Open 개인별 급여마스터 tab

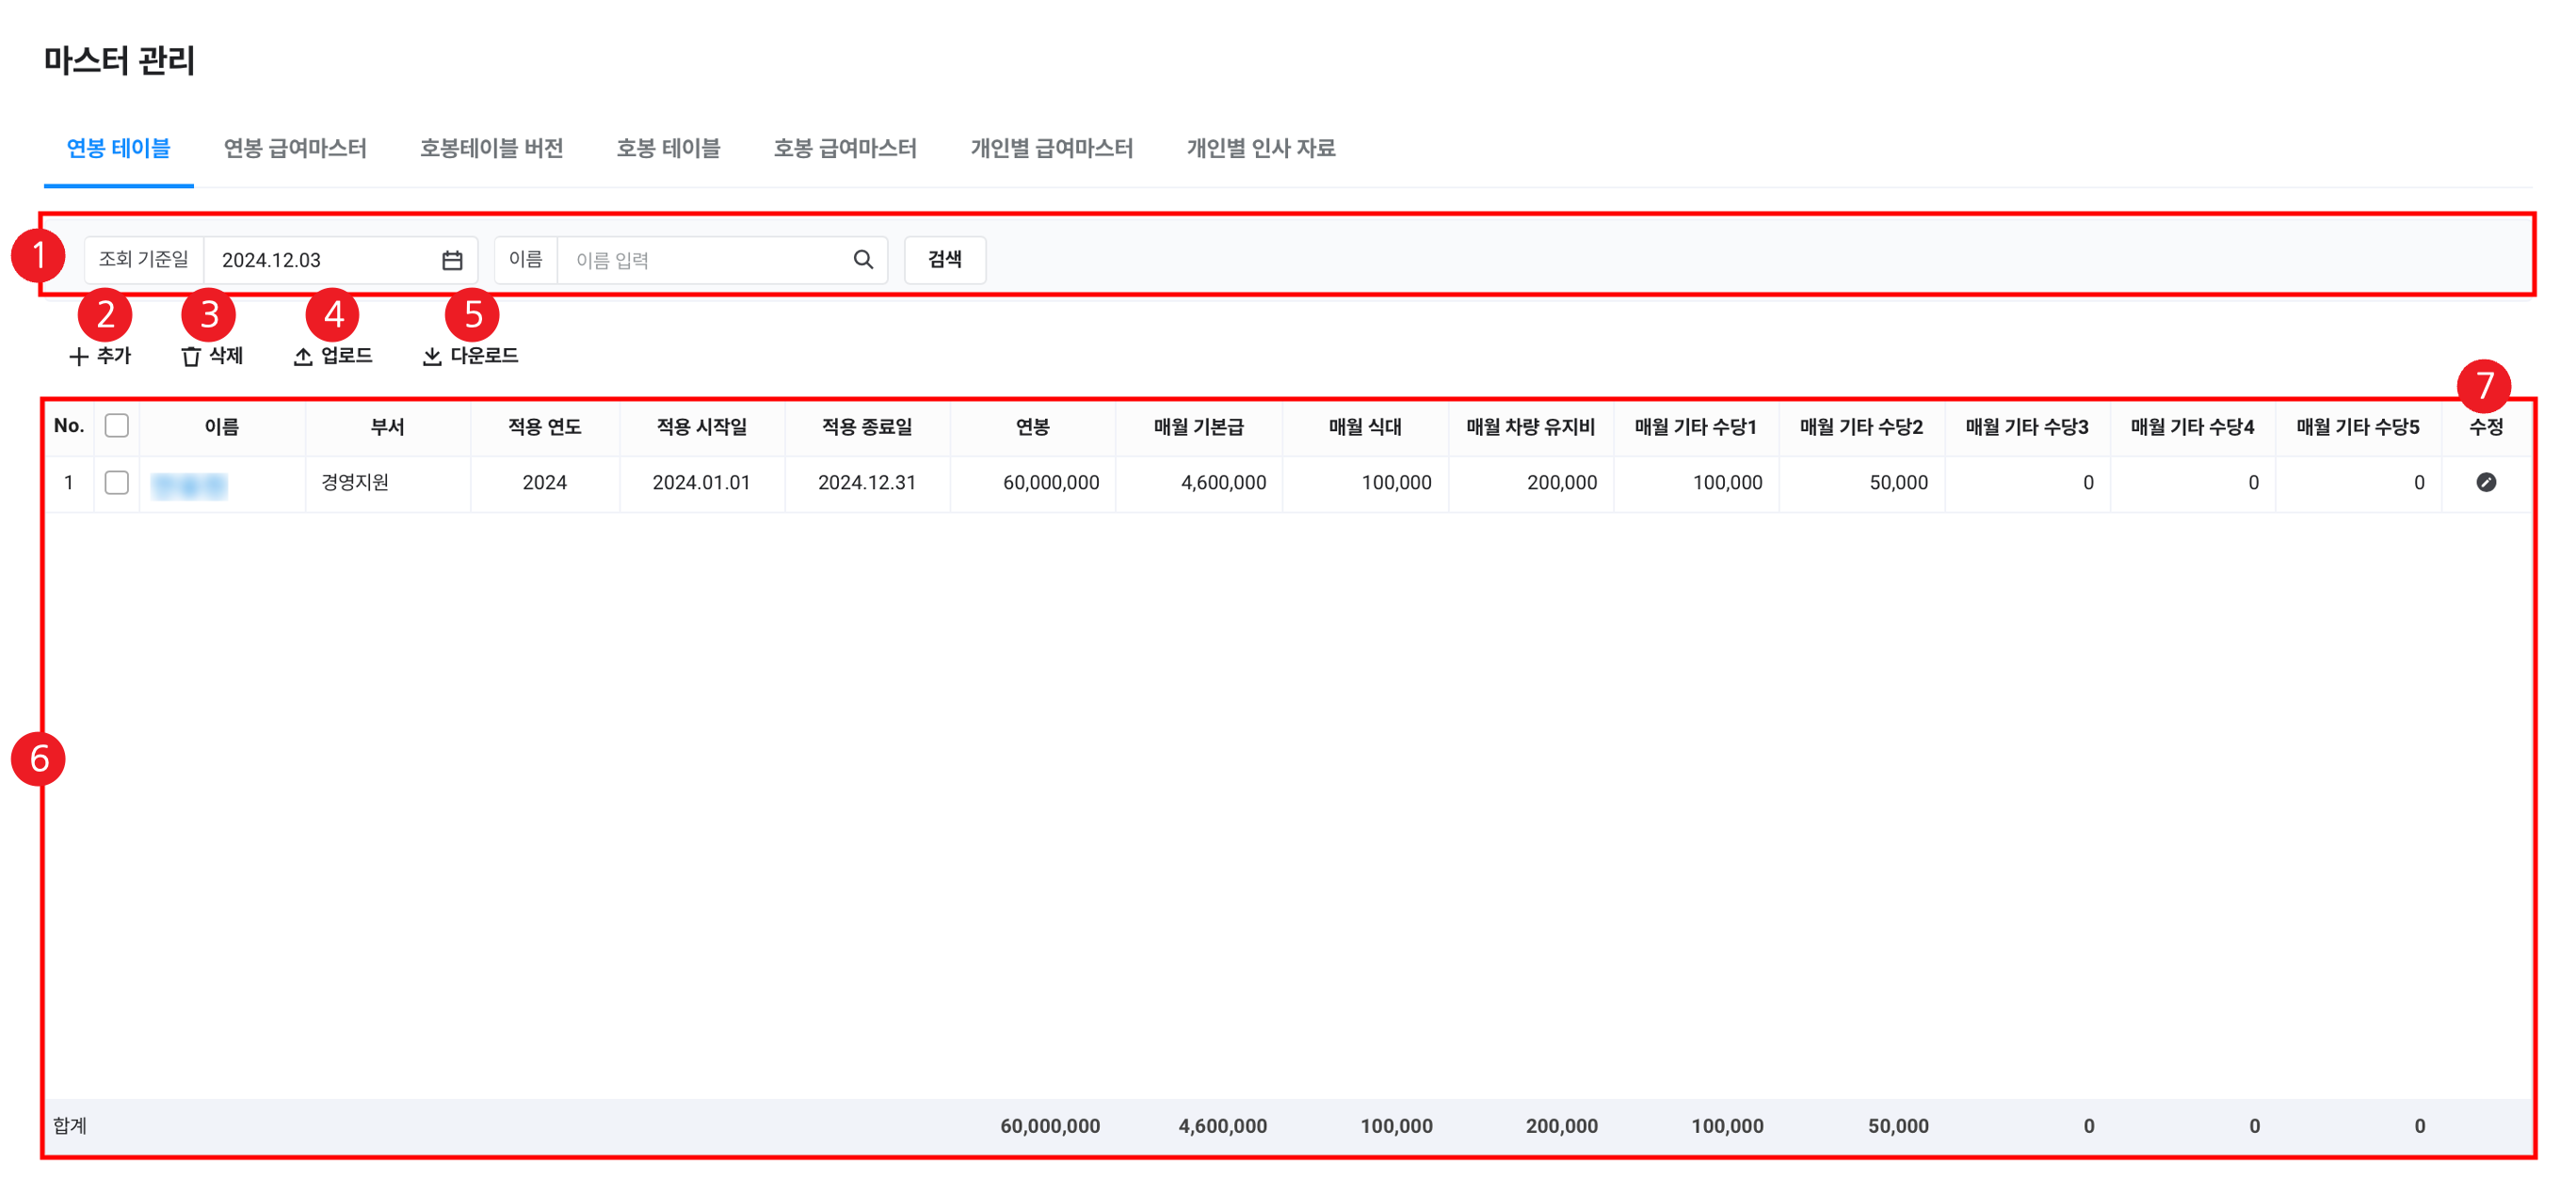tap(1051, 149)
